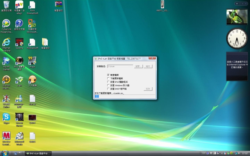Open the eBay desktop shortcut
Screen dimensions: 250x156
[x=19, y=5]
